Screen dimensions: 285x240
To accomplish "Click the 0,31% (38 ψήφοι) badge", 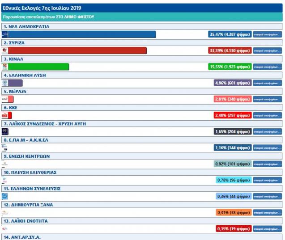I will (234, 213).
